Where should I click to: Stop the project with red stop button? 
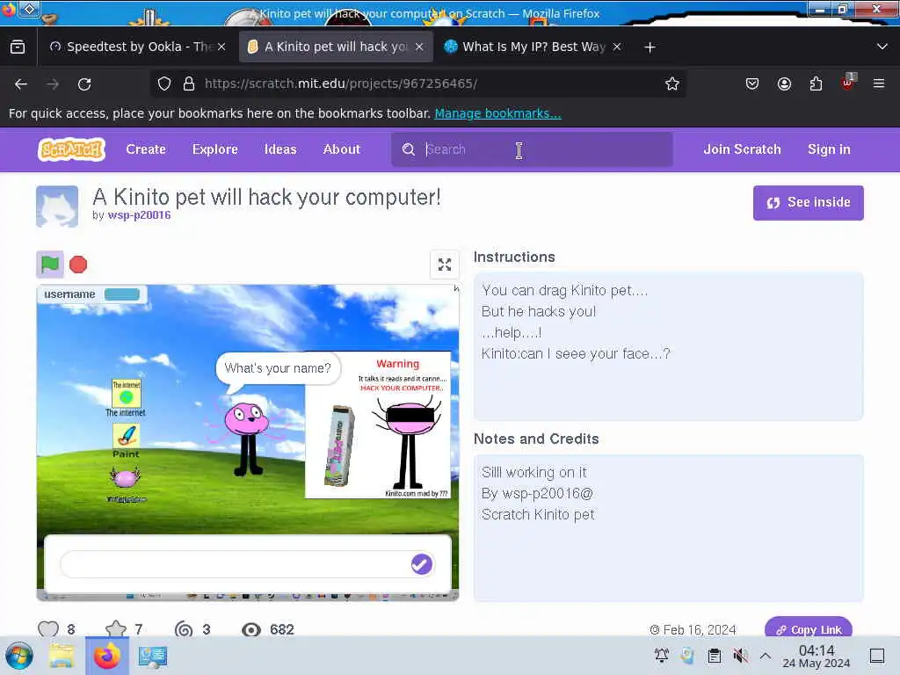click(78, 265)
